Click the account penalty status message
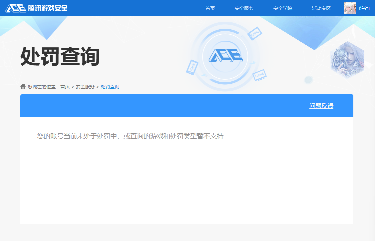 (130, 136)
